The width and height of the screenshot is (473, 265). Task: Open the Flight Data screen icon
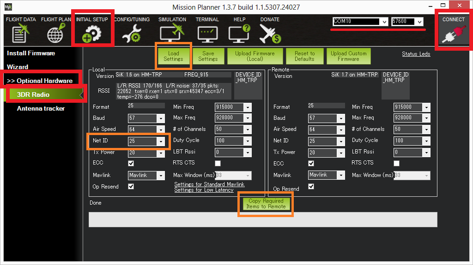point(20,34)
